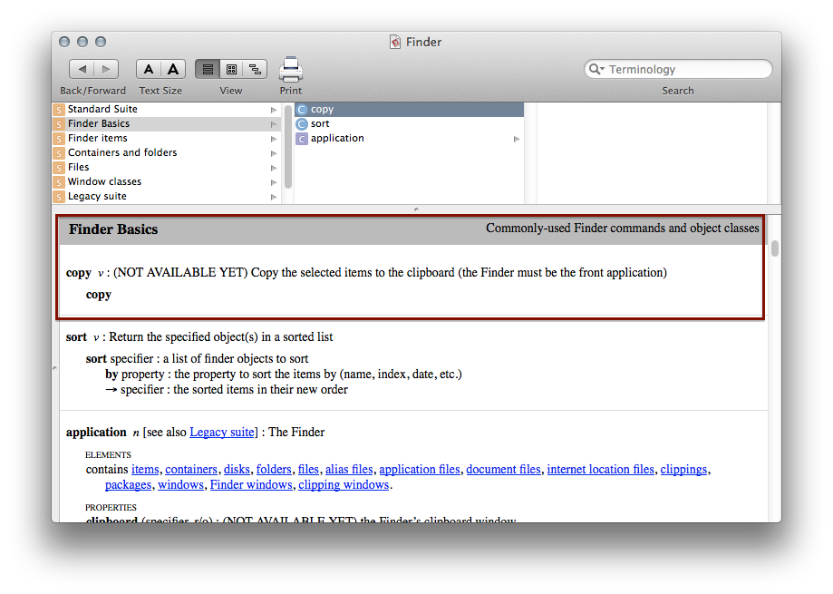Click the Back navigation arrow

(82, 69)
